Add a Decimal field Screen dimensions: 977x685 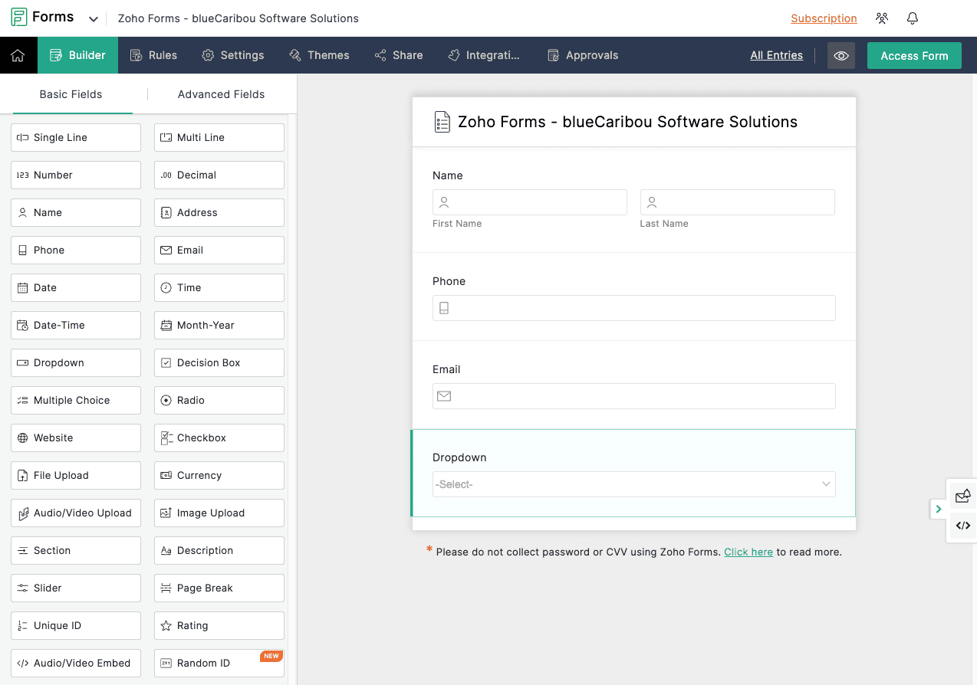point(219,175)
